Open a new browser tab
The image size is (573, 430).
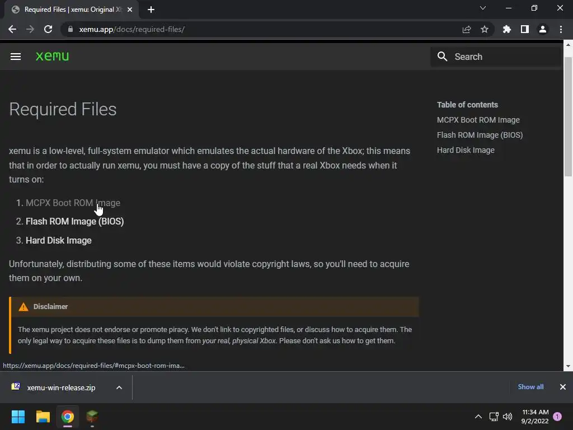151,10
